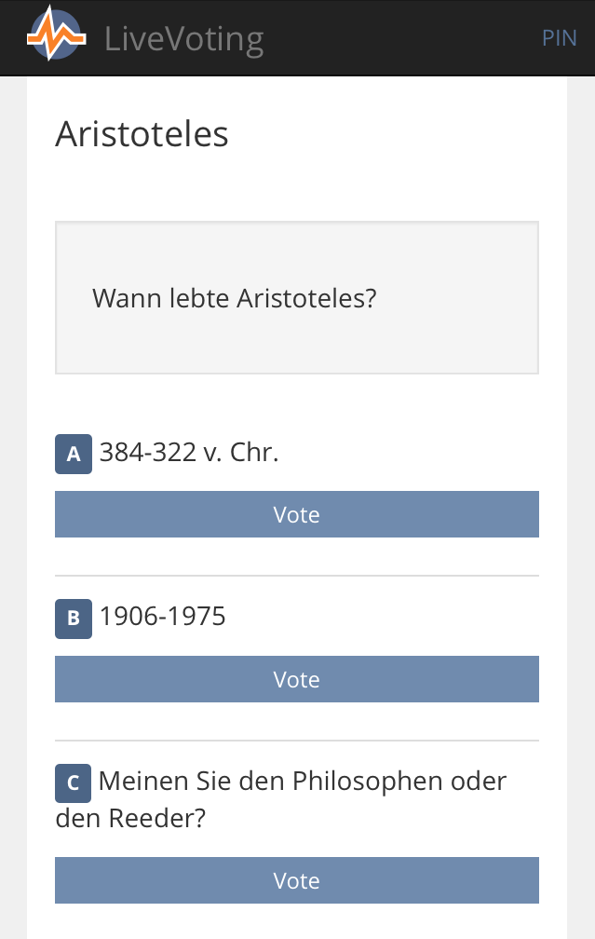Click the answer text 'Meinen Sie den Philosophen oder'
This screenshot has width=595, height=939.
pos(303,781)
